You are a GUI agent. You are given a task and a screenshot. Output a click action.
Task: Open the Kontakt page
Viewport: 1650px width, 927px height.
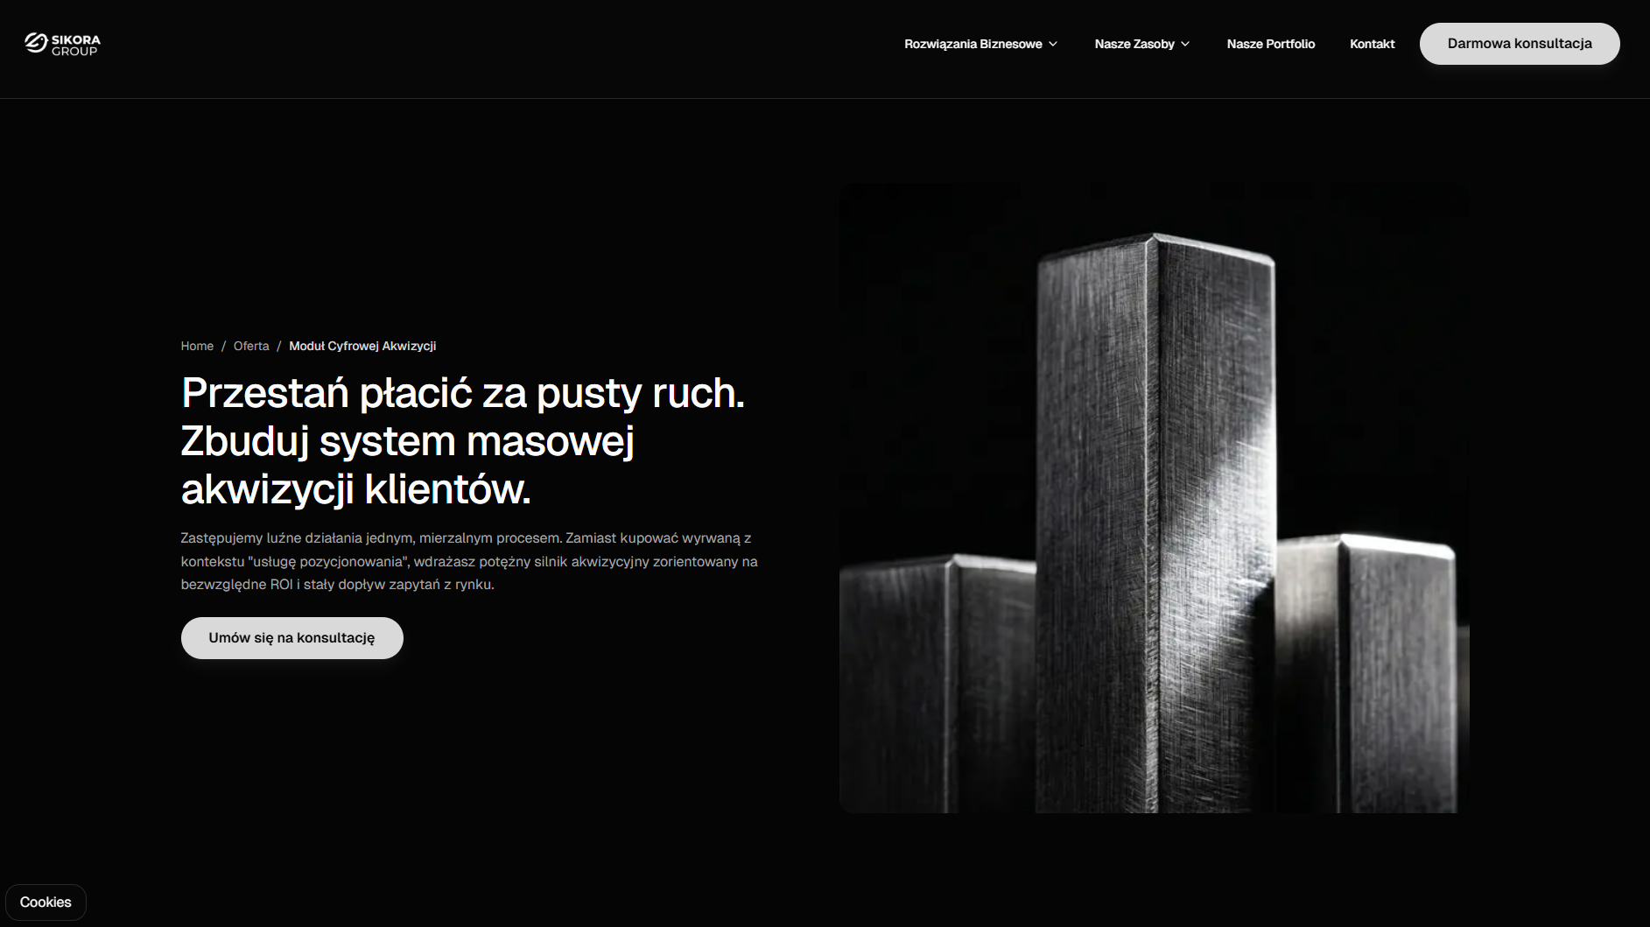[1372, 44]
